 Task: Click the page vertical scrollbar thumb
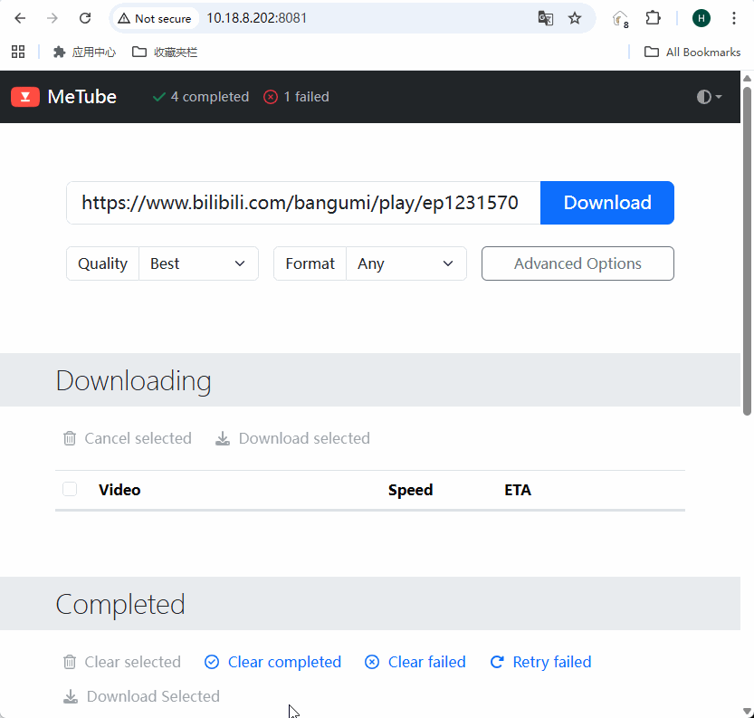tap(747, 250)
